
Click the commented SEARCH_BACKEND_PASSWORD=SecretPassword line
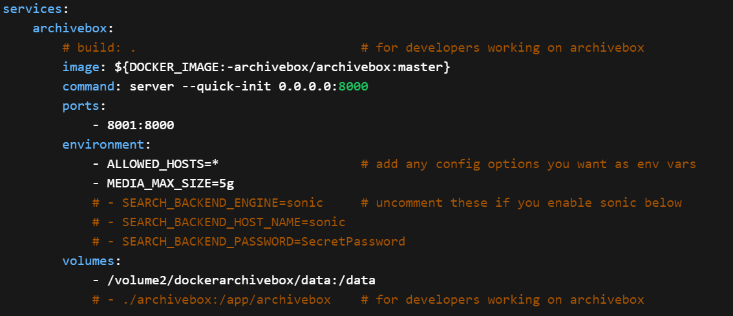point(249,242)
